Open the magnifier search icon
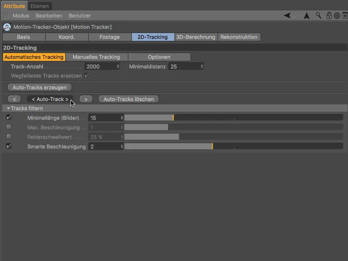The image size is (348, 261). [318, 16]
